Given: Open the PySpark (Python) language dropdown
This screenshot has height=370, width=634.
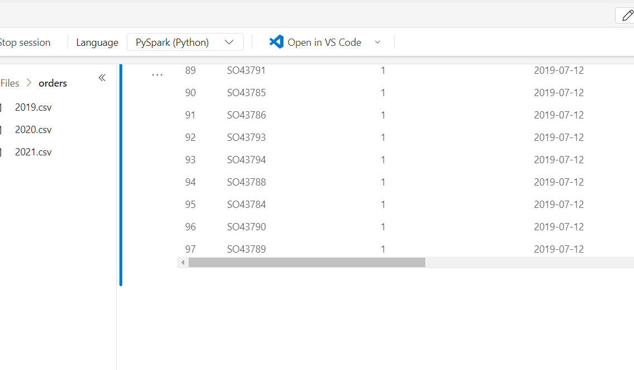Looking at the screenshot, I should coord(185,41).
